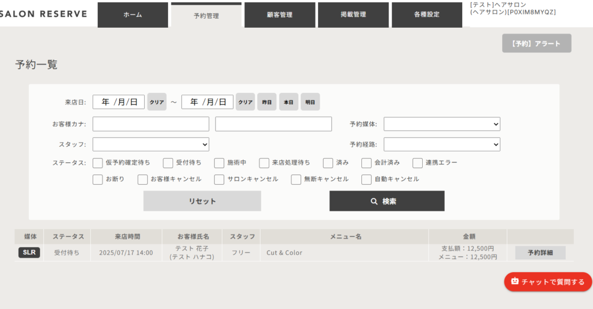Image resolution: width=593 pixels, height=309 pixels.
Task: Click the SLR media badge in the reservation row
Action: click(30, 252)
